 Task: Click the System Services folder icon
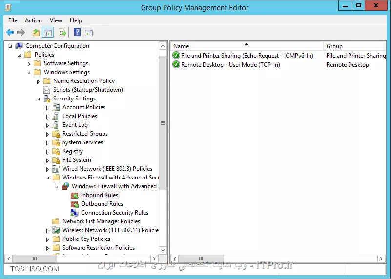click(x=56, y=142)
